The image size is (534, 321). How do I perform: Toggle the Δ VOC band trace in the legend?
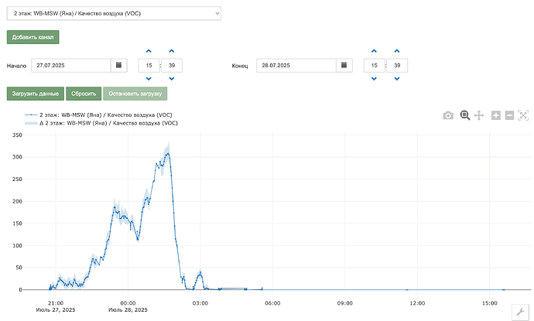coord(101,123)
